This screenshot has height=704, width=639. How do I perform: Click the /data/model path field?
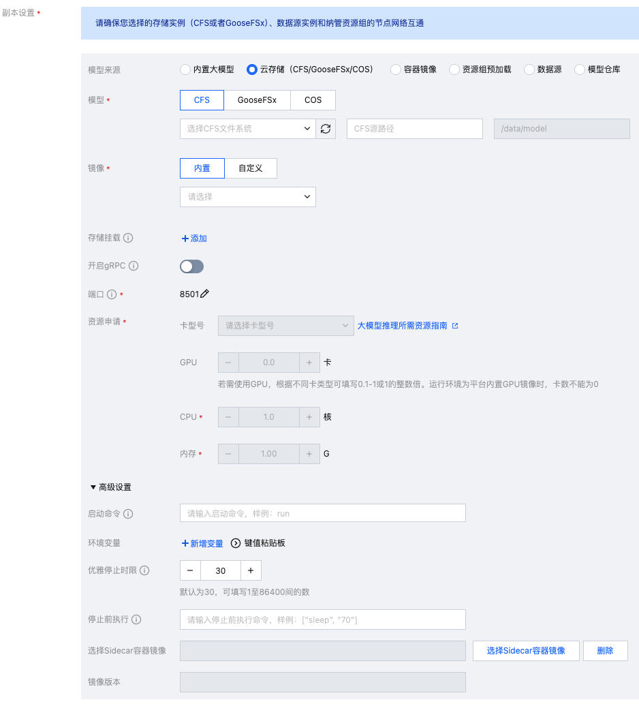562,129
